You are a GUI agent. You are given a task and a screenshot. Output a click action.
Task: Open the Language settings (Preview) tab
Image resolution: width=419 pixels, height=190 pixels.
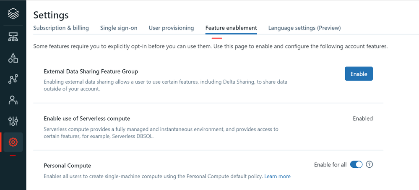(x=304, y=28)
